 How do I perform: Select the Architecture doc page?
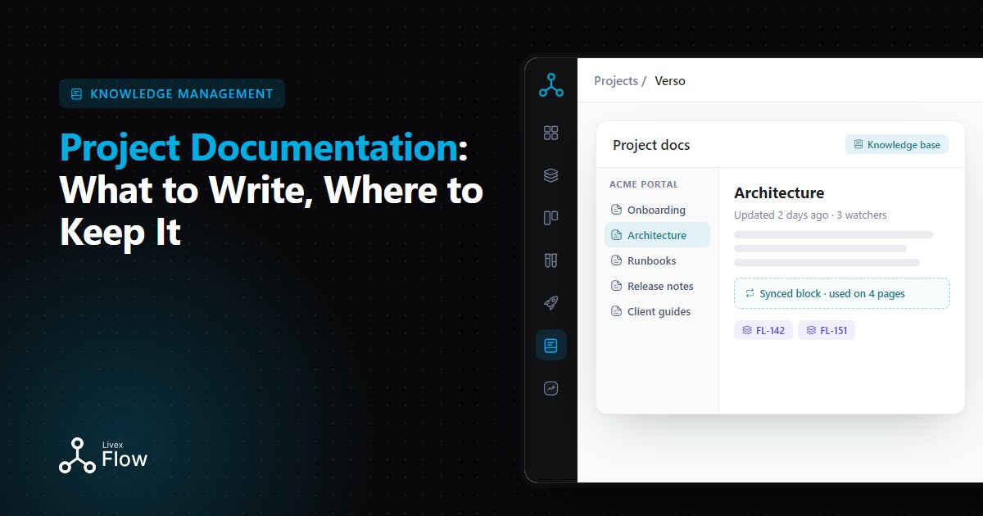657,235
